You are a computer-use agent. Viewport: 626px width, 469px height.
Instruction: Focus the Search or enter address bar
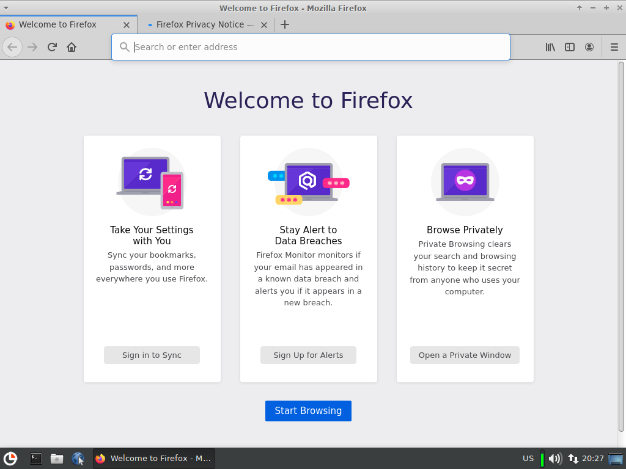coord(311,47)
